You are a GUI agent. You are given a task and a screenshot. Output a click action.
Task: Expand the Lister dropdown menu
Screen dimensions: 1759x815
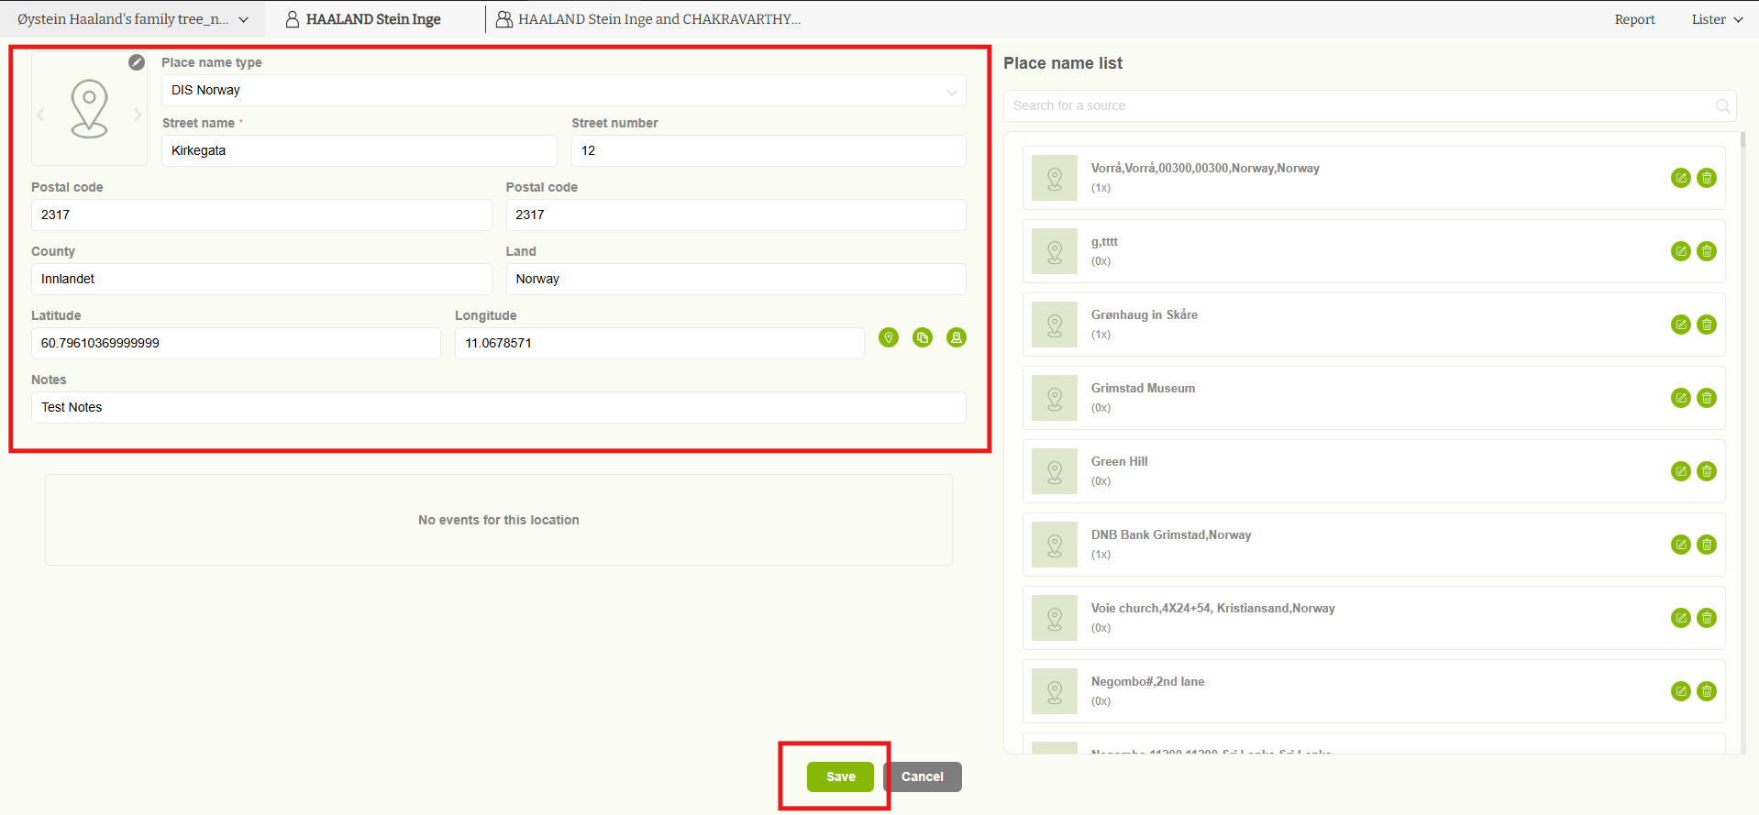1716,19
